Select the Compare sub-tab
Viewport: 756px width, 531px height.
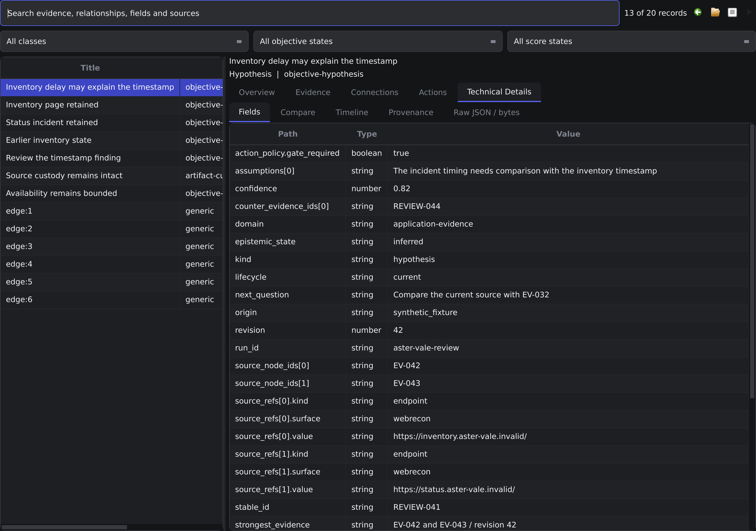click(x=298, y=112)
